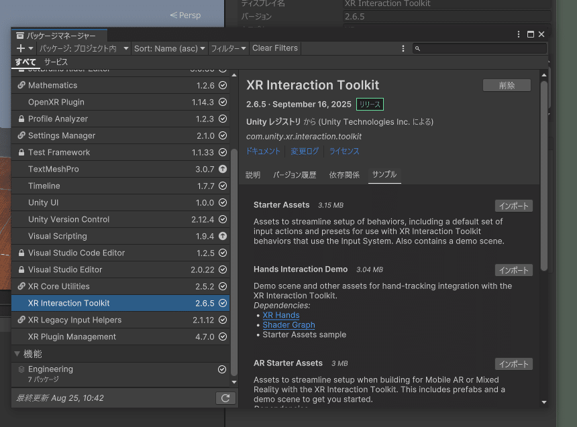
Task: Open the toolbar kebab menu beside search
Action: pyautogui.click(x=403, y=48)
